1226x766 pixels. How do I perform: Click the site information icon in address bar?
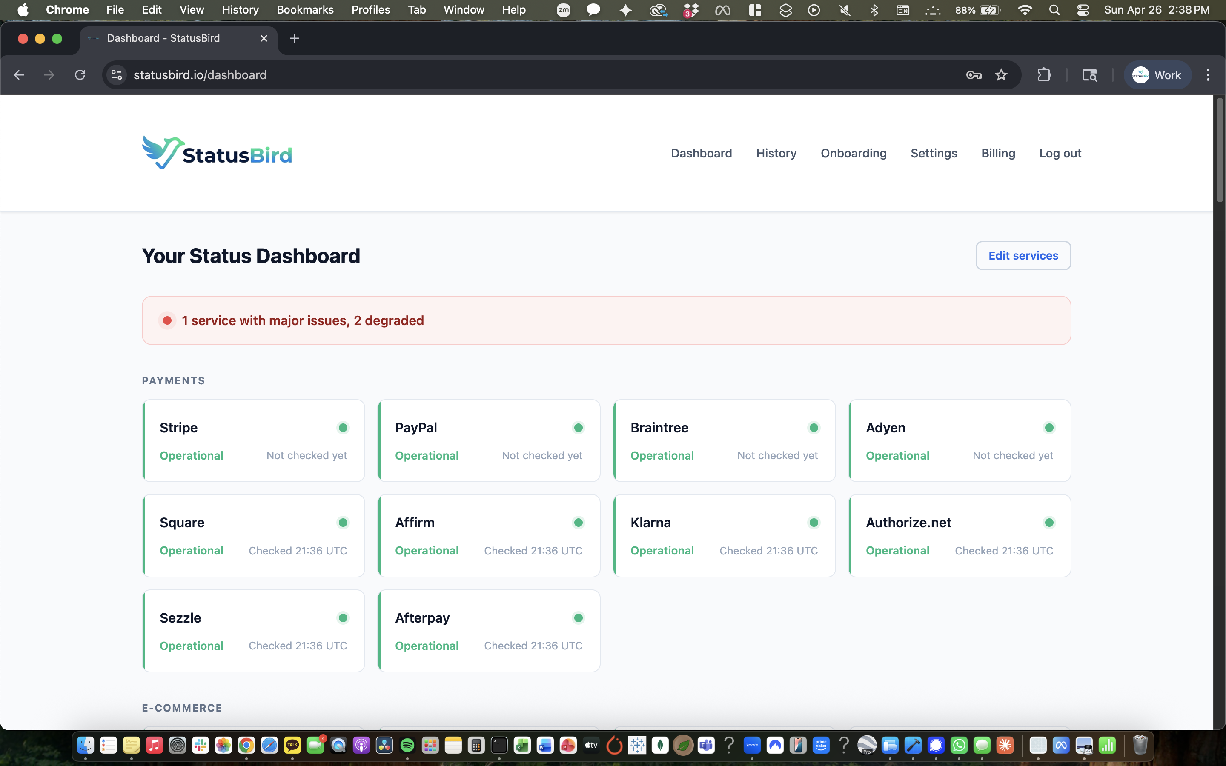point(117,75)
